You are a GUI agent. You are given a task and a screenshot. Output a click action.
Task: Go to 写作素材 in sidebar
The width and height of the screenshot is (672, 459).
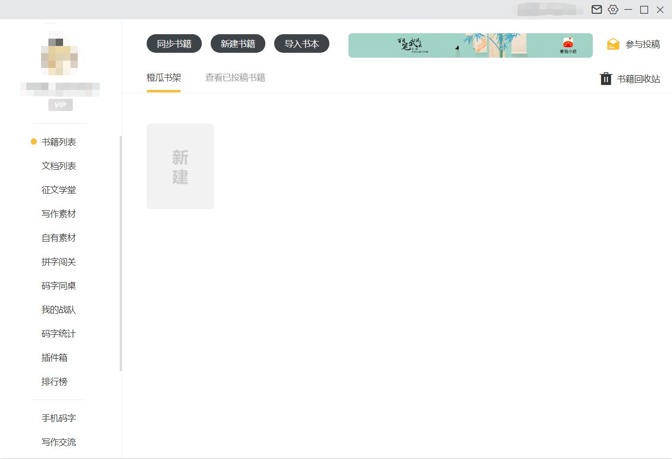(59, 214)
